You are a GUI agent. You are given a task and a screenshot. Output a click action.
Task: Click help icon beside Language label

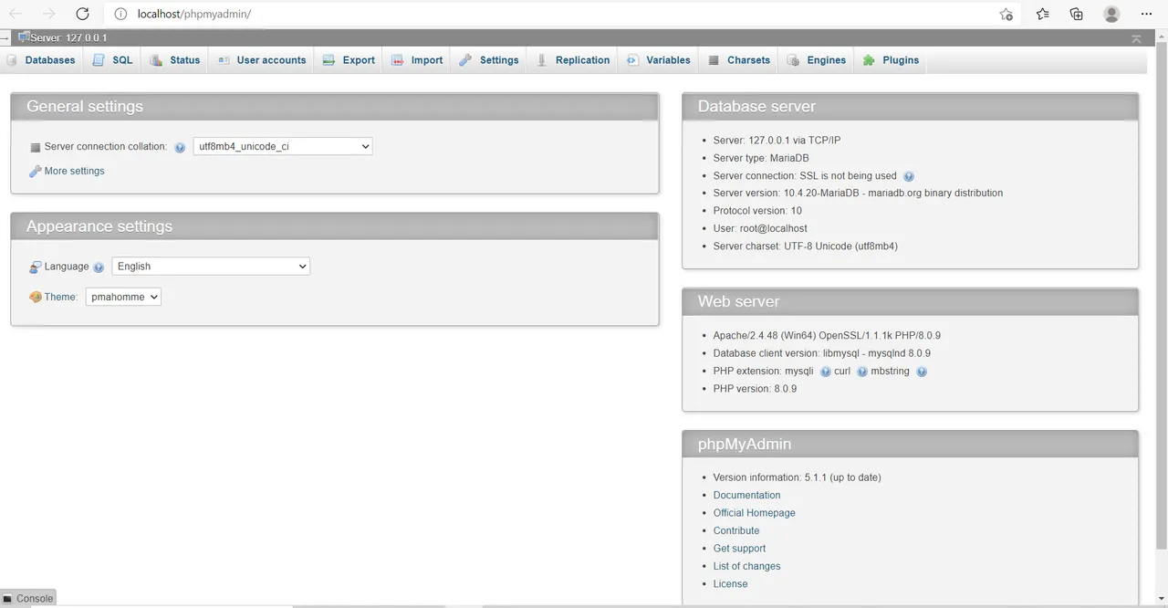(x=99, y=267)
